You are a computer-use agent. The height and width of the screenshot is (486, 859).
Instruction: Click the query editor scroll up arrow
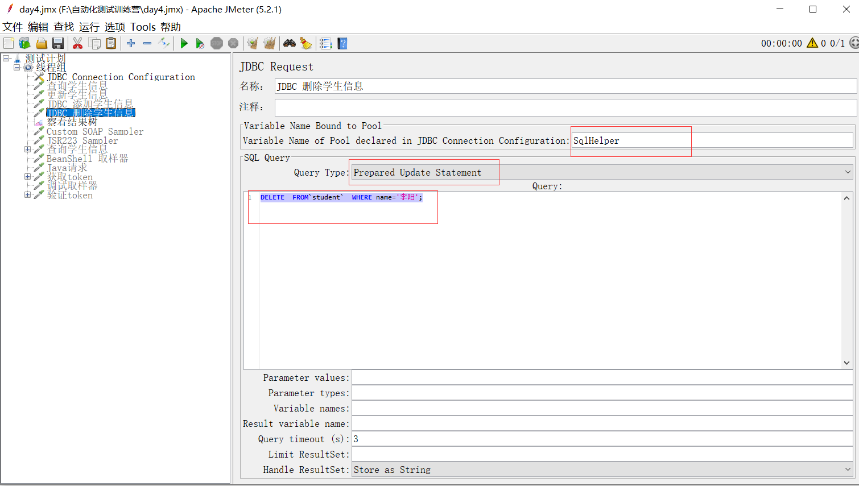[x=846, y=198]
